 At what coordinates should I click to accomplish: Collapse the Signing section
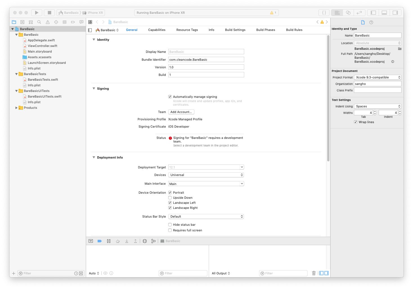94,89
